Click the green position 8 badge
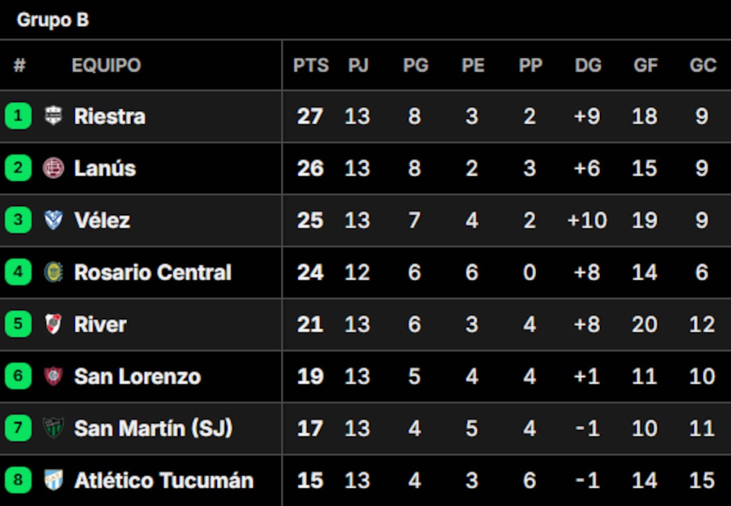Image resolution: width=731 pixels, height=506 pixels. [x=18, y=480]
